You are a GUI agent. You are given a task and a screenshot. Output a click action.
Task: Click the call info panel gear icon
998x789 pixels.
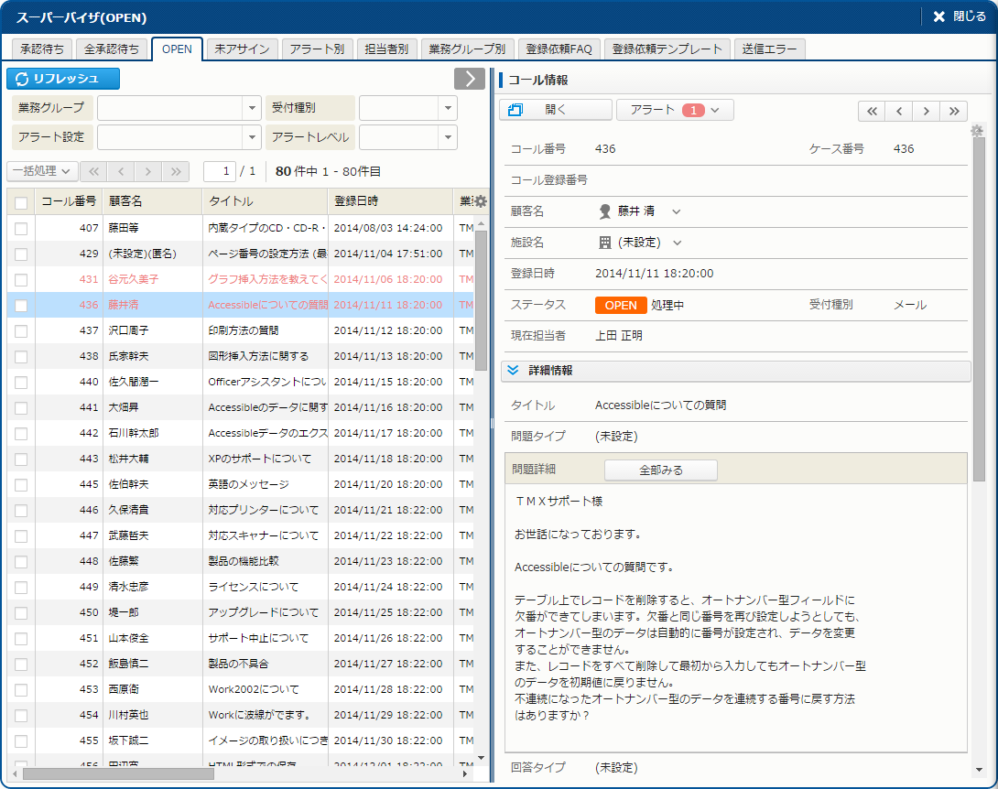click(x=977, y=131)
